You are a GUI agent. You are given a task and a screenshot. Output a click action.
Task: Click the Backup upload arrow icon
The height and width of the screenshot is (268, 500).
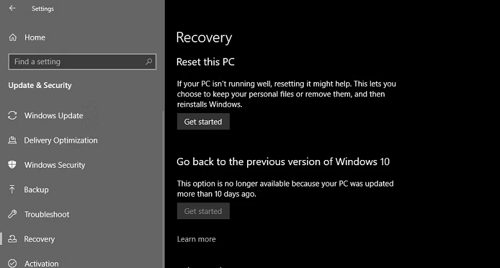(x=12, y=190)
